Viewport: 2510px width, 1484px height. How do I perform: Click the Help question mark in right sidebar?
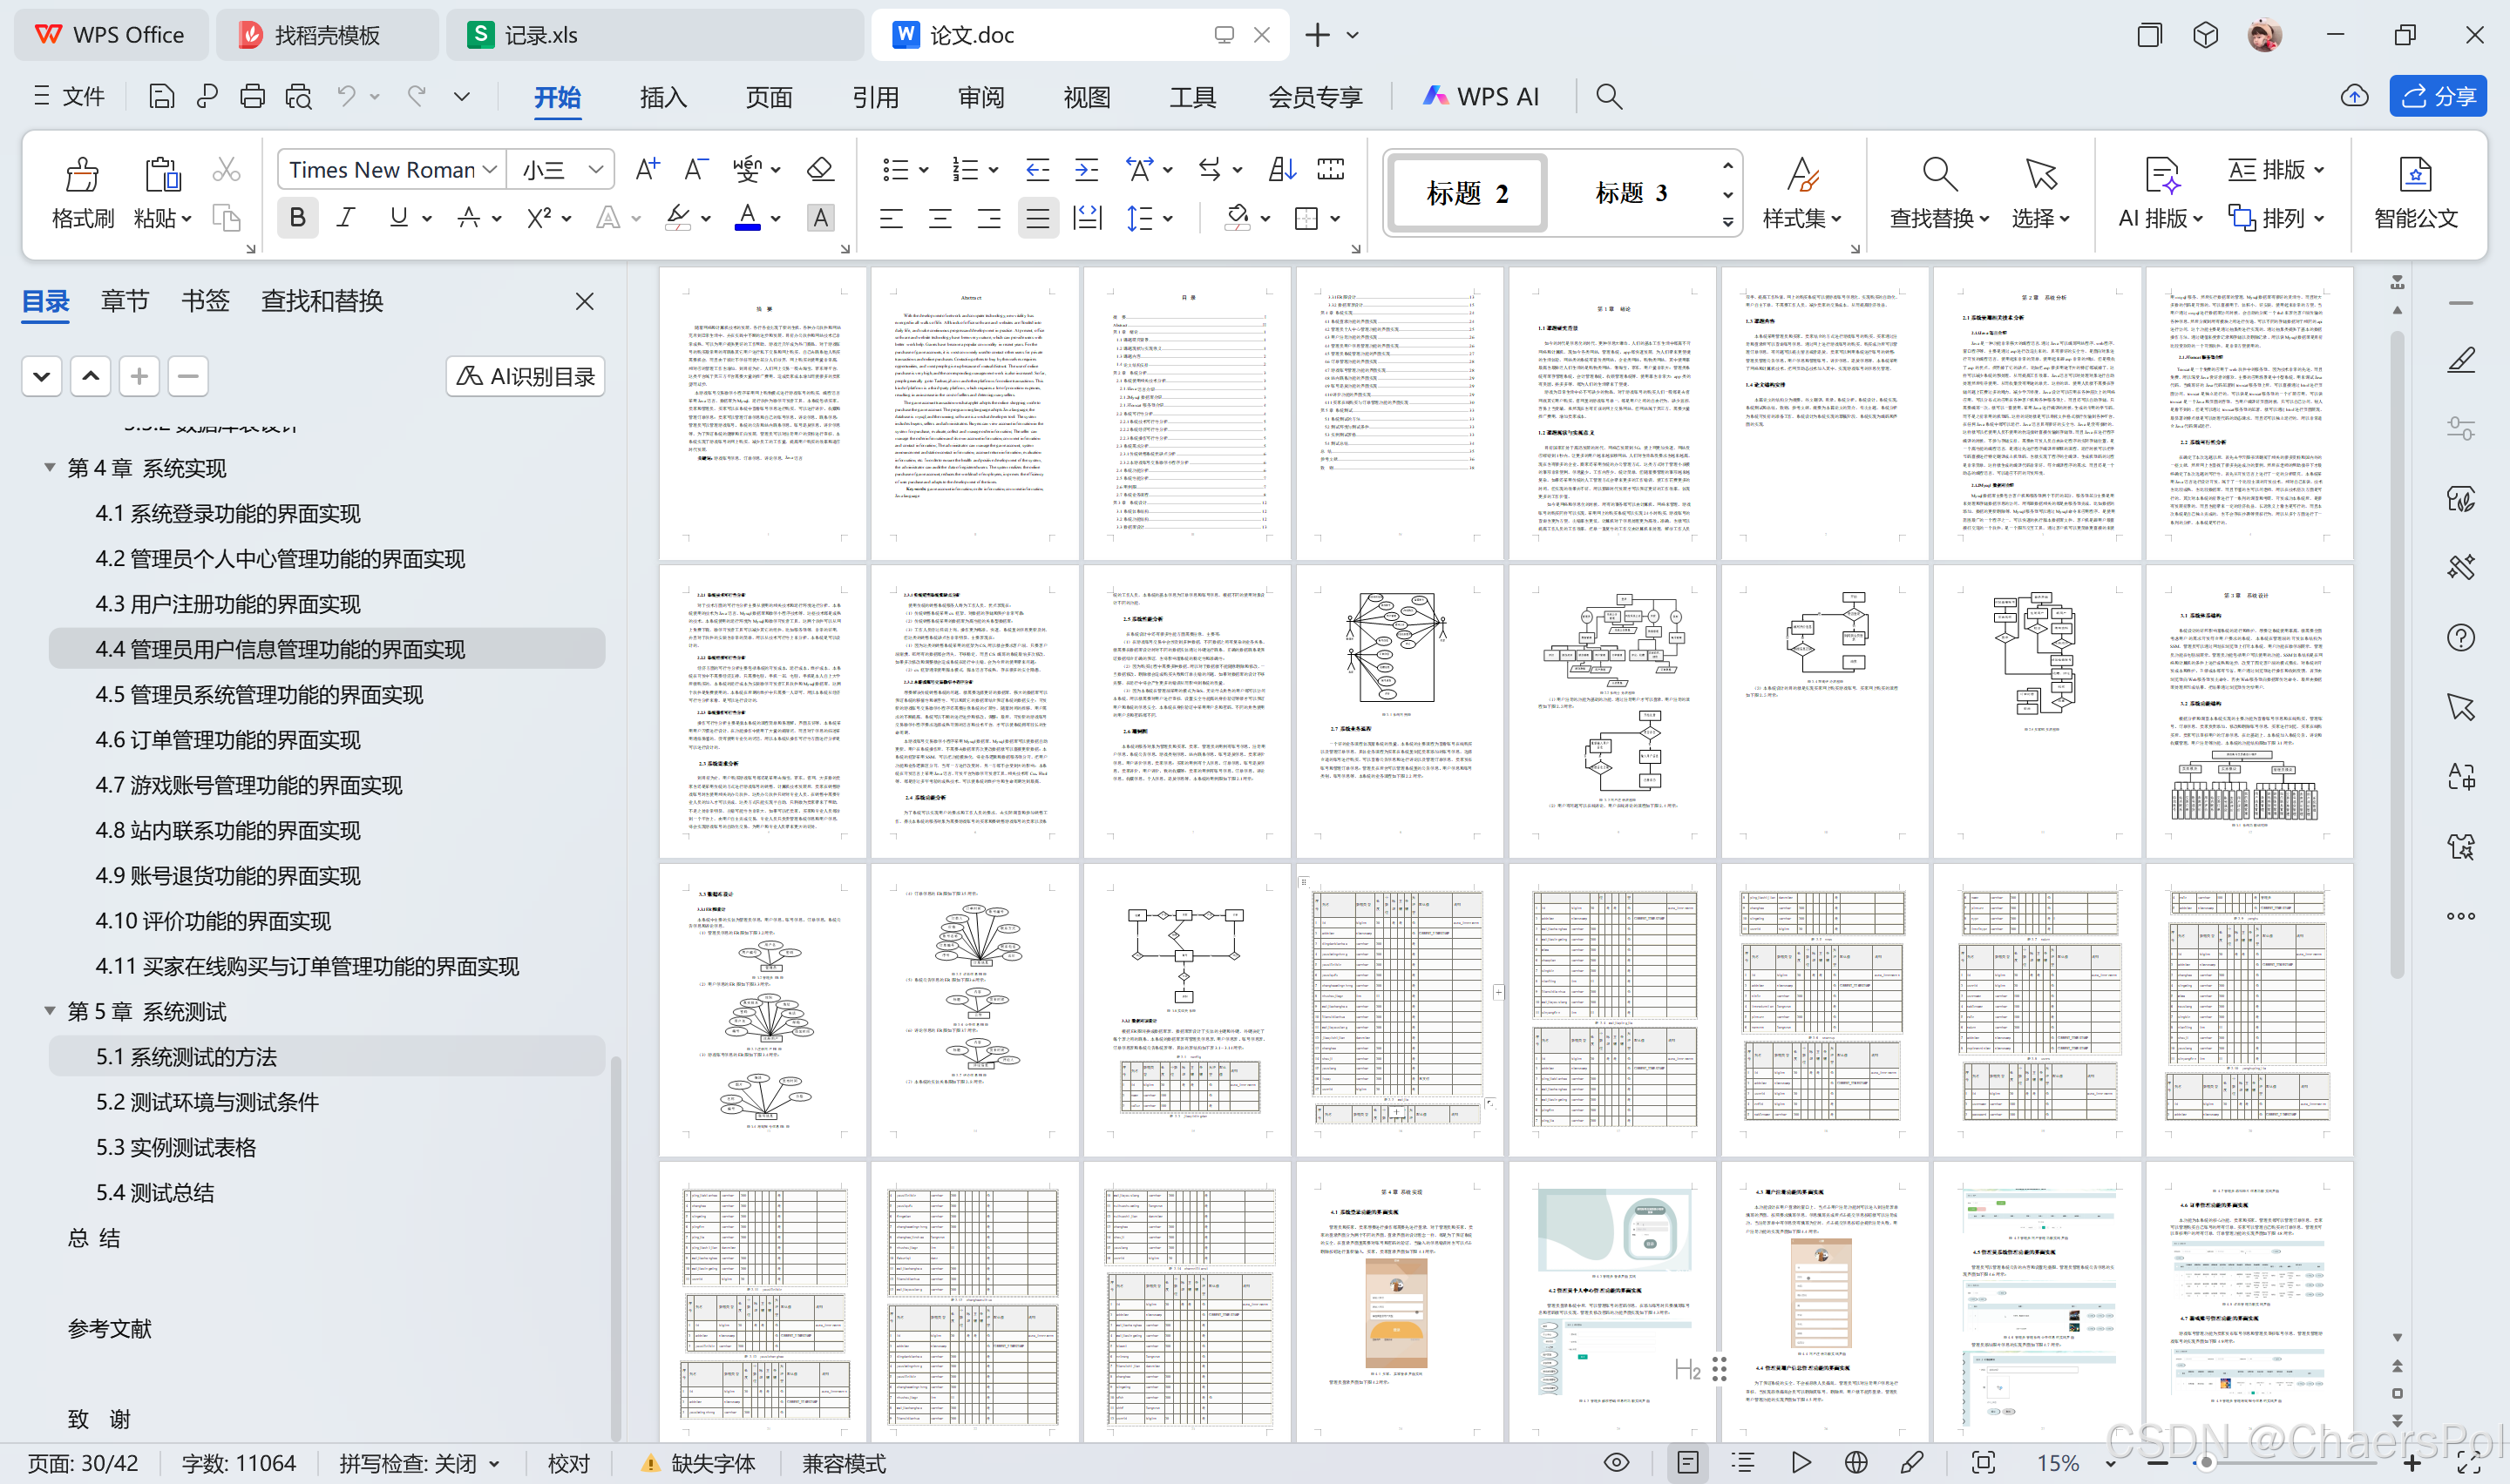[x=2461, y=637]
